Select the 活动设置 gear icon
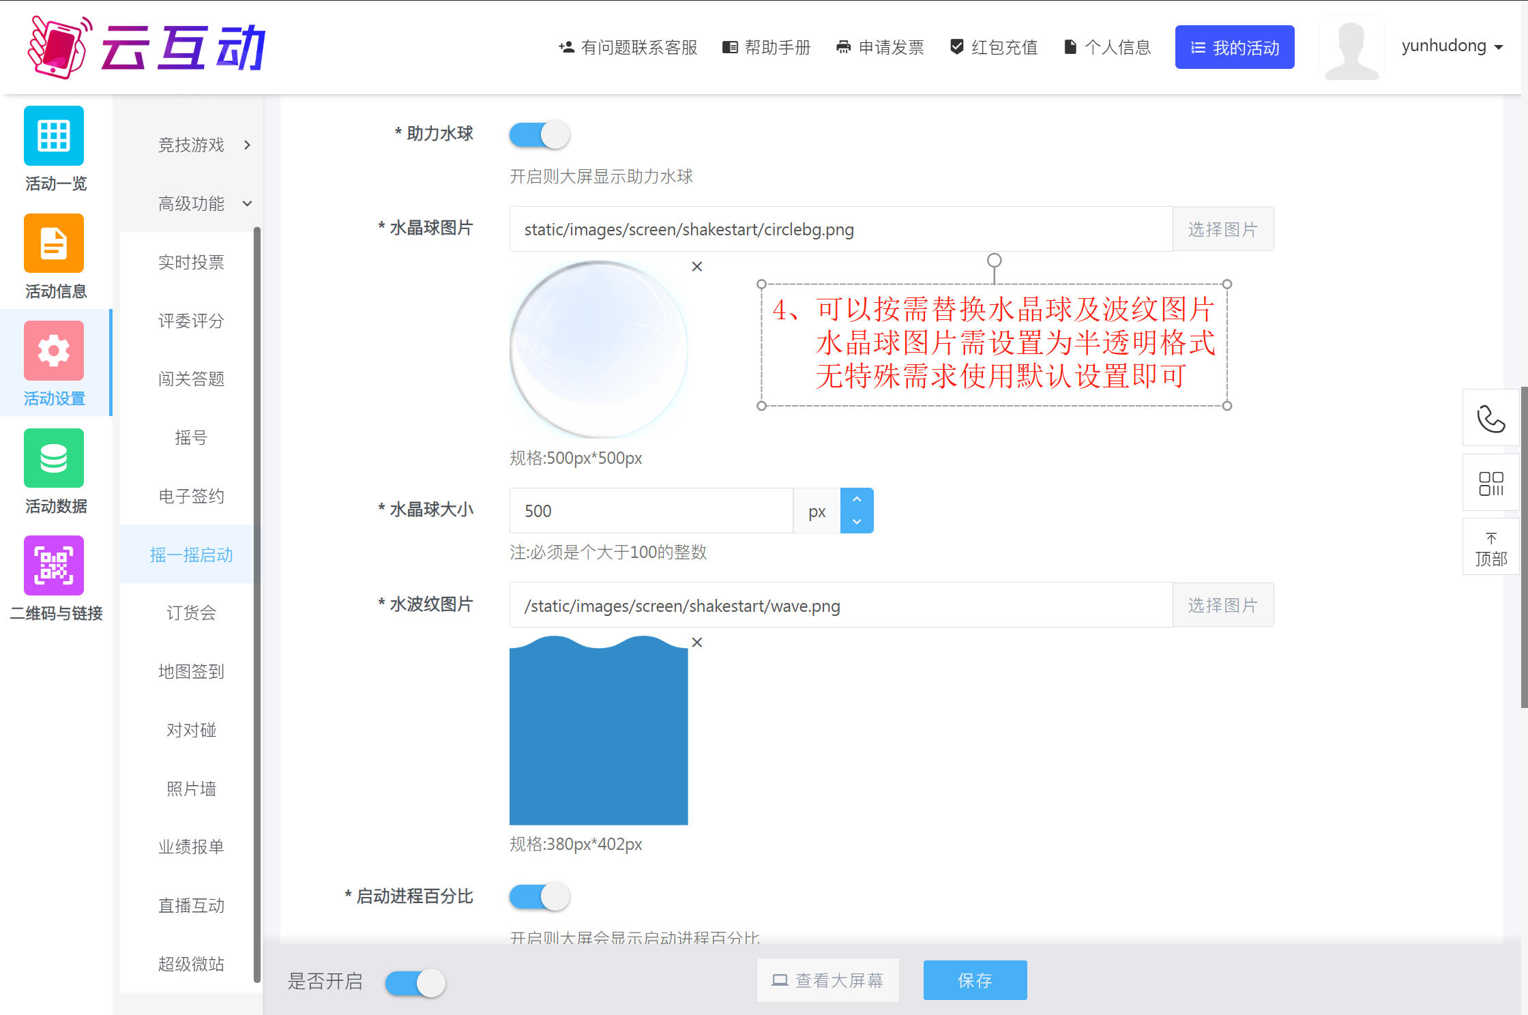Screen dimensions: 1528x1015 pos(54,351)
